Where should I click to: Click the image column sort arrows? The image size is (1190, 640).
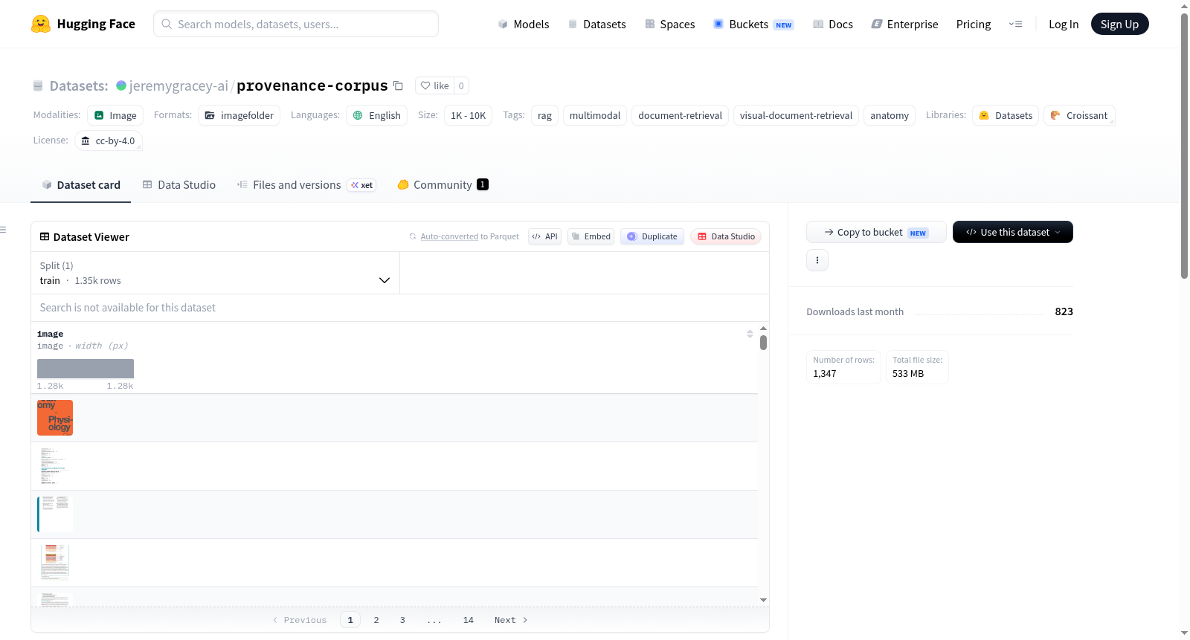(x=750, y=334)
